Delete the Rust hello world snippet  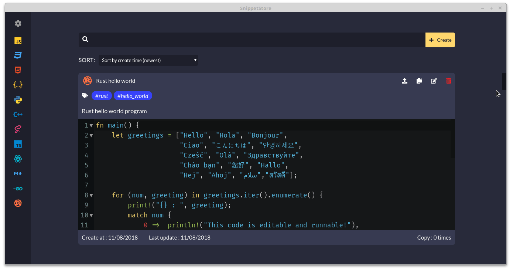pos(449,81)
